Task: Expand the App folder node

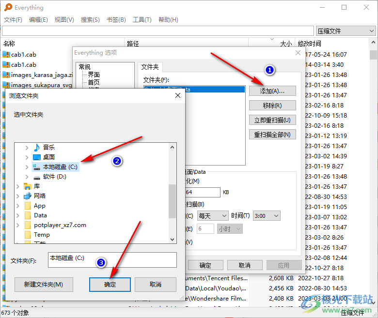Action: (x=17, y=206)
